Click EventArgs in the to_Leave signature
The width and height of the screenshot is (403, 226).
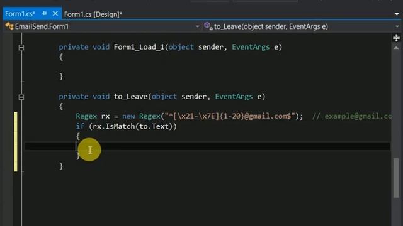234,97
